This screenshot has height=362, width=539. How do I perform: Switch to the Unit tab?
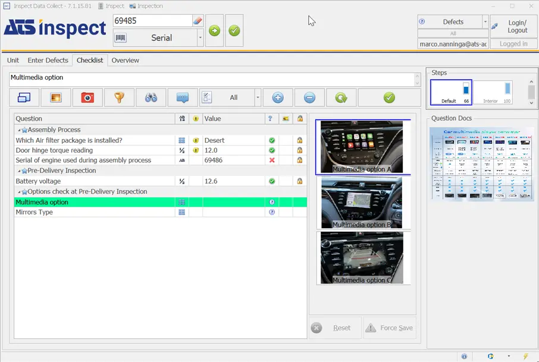[x=13, y=61]
